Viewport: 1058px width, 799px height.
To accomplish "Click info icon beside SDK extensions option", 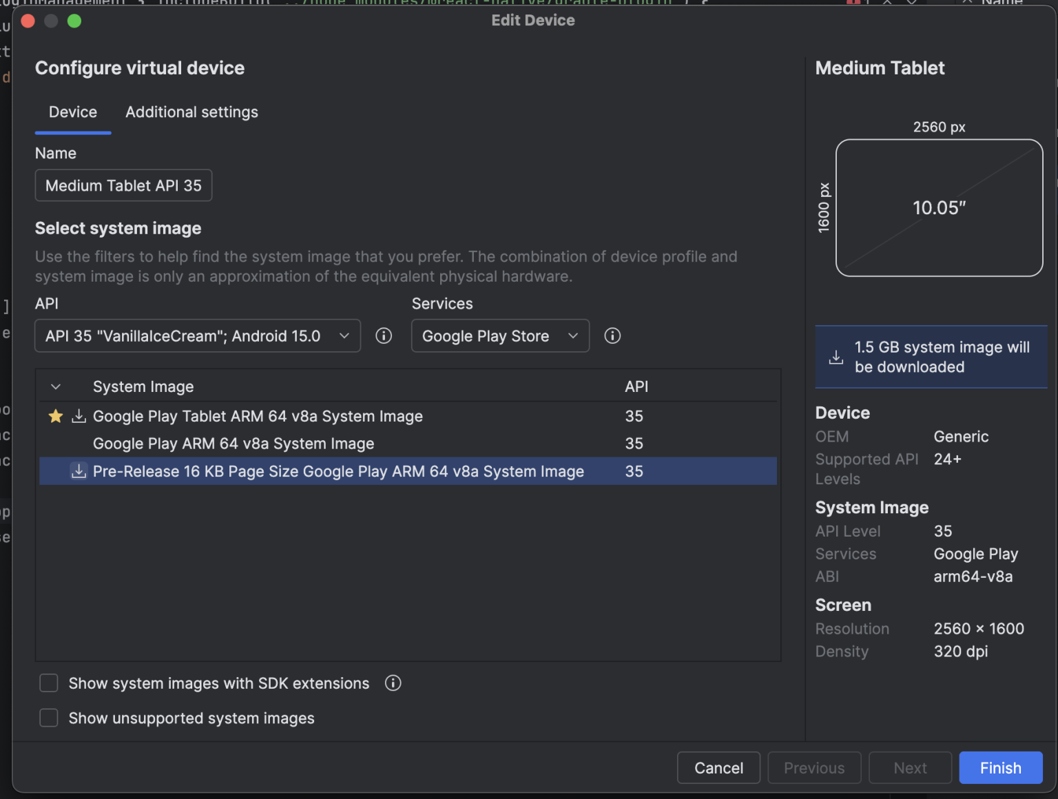I will [393, 683].
